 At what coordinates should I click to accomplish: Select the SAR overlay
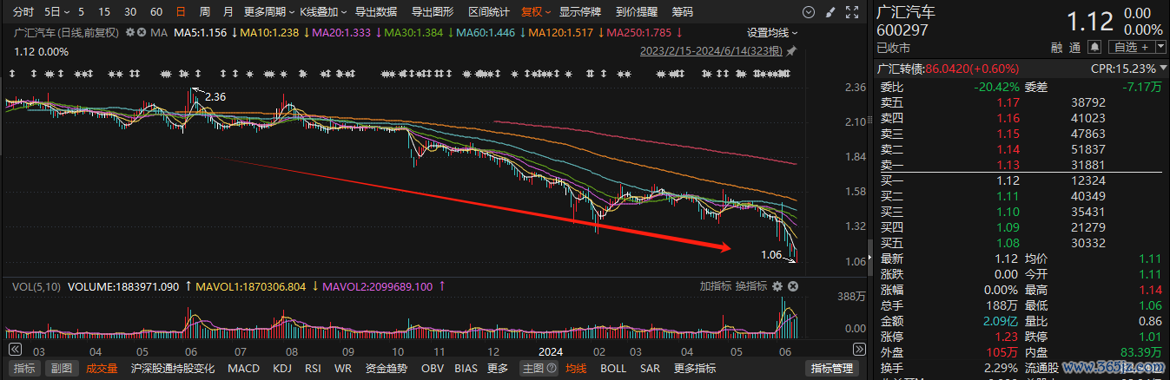pyautogui.click(x=650, y=368)
